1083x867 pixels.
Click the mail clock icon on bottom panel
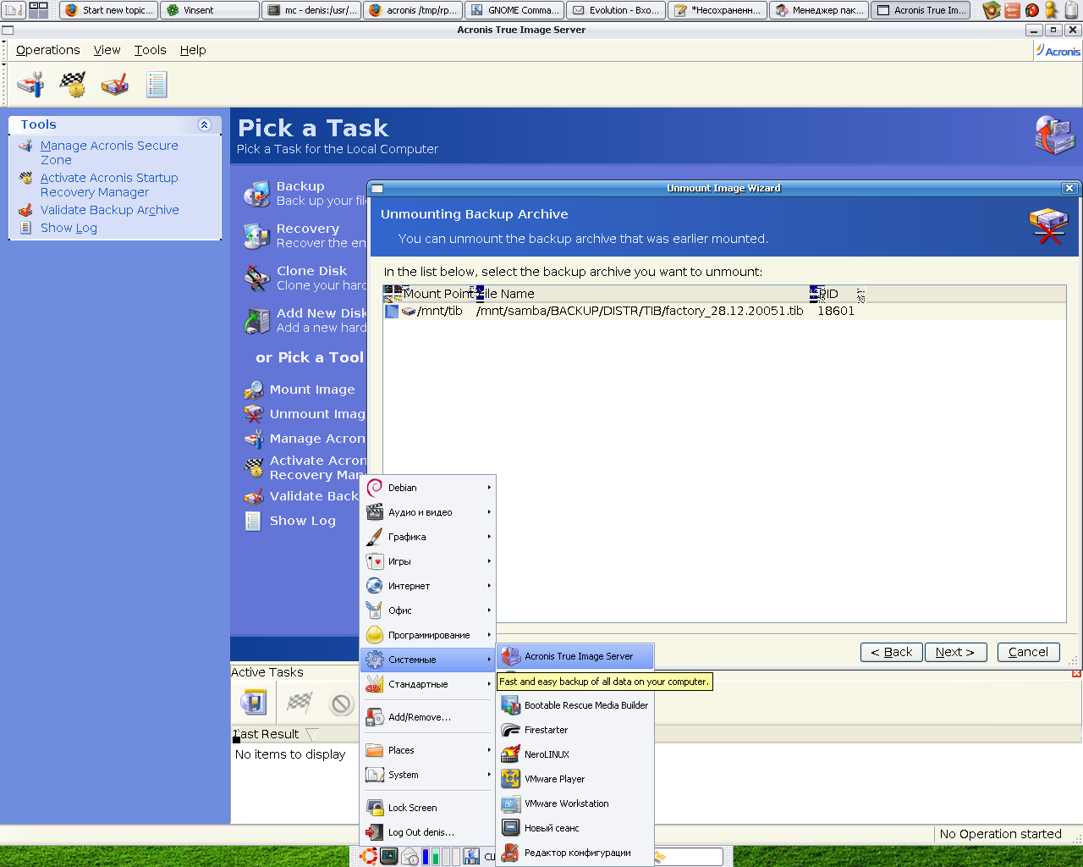tap(410, 857)
